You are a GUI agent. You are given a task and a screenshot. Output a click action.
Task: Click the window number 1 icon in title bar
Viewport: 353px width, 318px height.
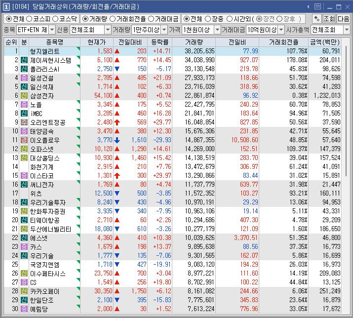click(6, 7)
